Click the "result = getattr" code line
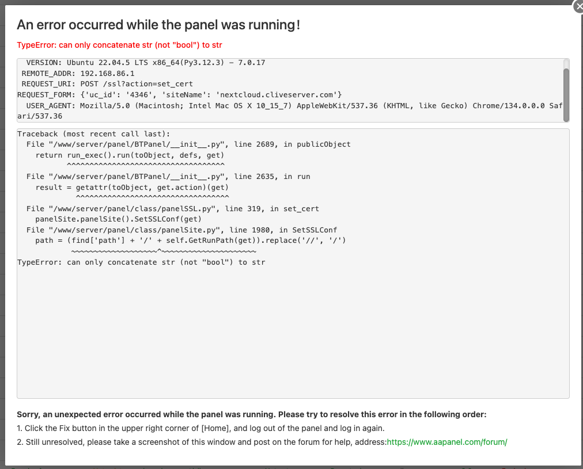Viewport: 583px width, 469px height. coord(132,187)
